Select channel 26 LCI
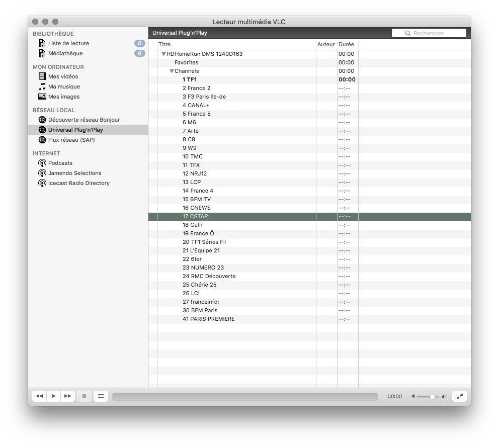Image resolution: width=499 pixels, height=446 pixels. [309, 294]
